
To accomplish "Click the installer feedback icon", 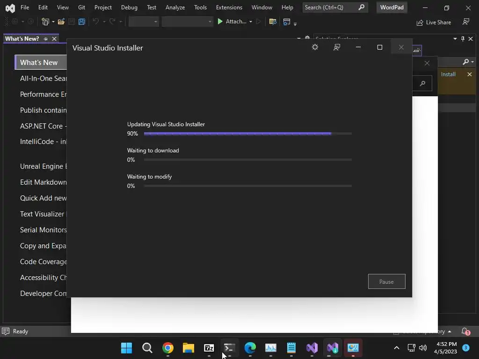I will pos(337,47).
